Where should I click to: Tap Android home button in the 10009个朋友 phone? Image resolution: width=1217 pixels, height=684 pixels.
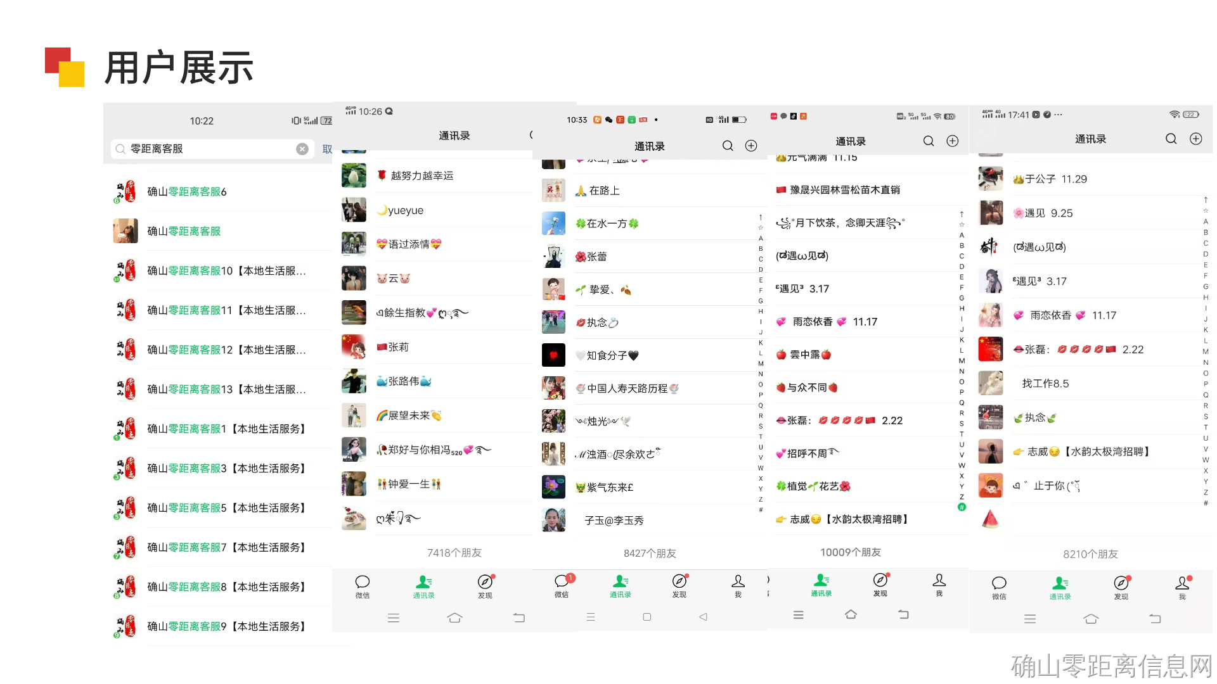(x=851, y=614)
